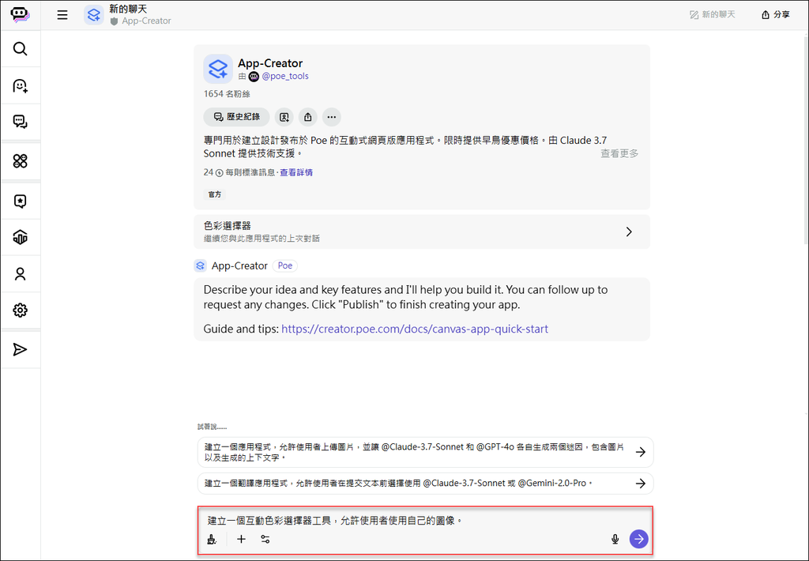Click the Poe logo icon

pos(20,14)
